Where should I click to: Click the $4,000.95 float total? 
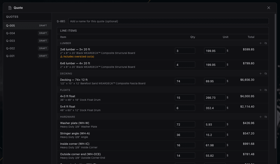click(247, 96)
